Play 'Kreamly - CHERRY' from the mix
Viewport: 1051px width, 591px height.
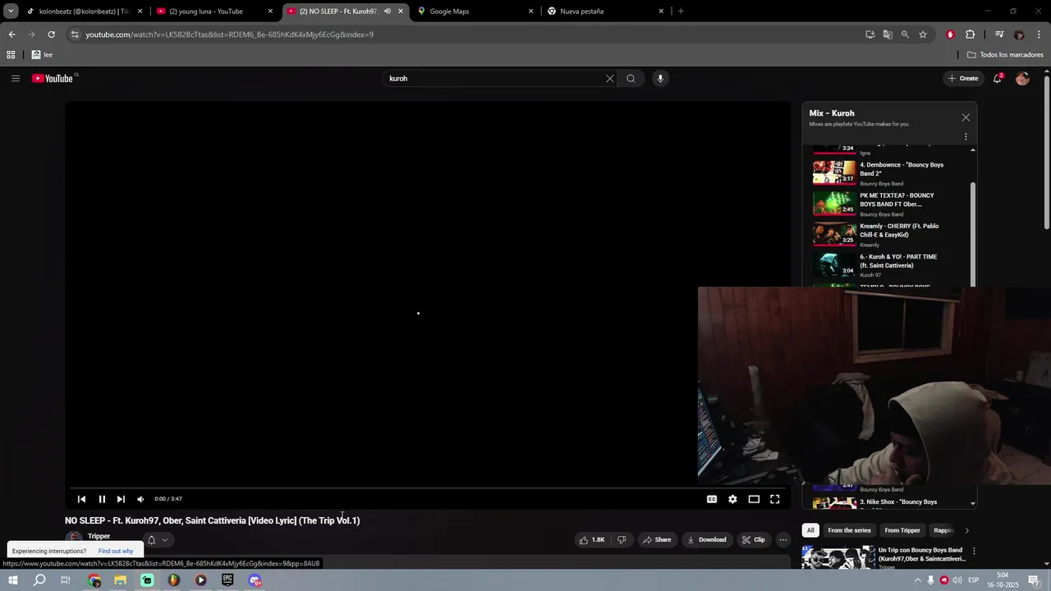pyautogui.click(x=888, y=234)
